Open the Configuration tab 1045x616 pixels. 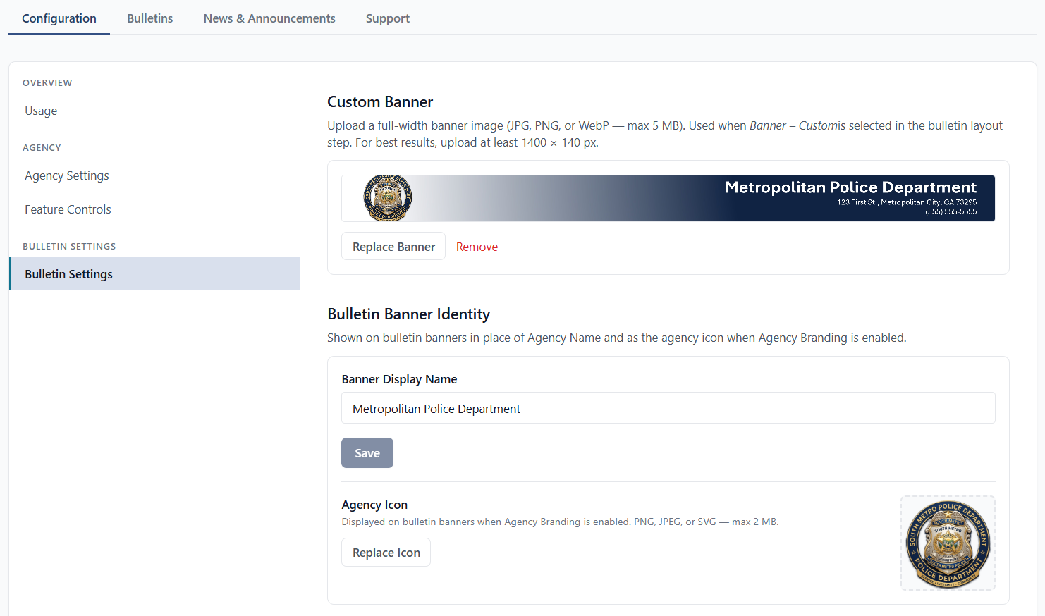coord(59,18)
